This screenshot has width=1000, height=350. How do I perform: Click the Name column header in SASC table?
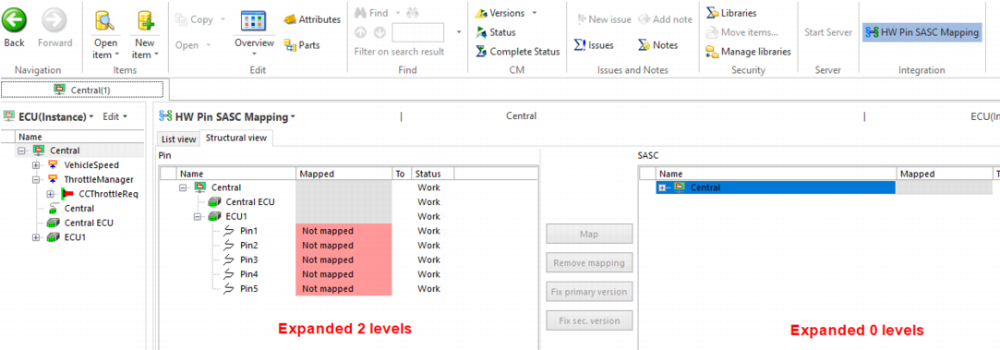777,174
